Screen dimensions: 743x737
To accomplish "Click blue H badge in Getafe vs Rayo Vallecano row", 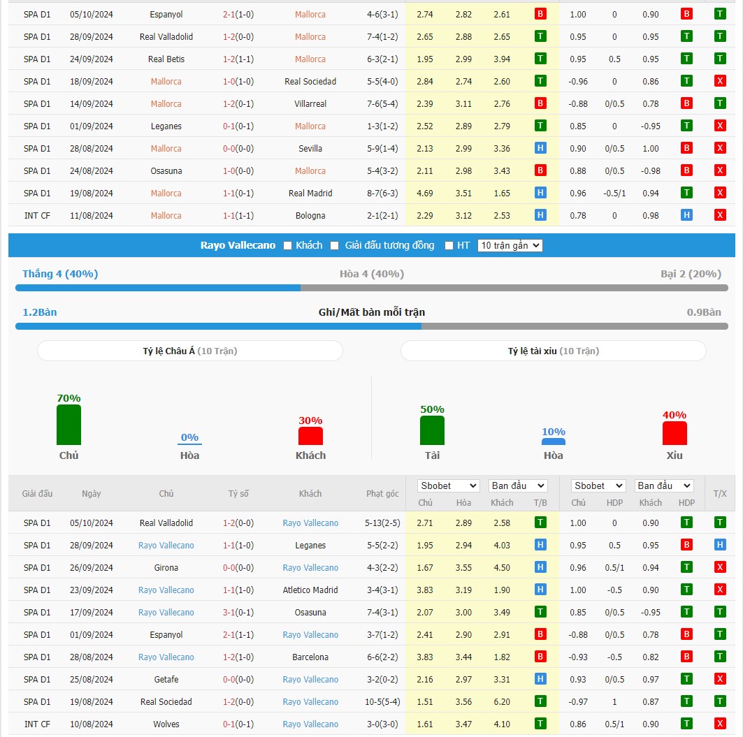I will tap(540, 679).
